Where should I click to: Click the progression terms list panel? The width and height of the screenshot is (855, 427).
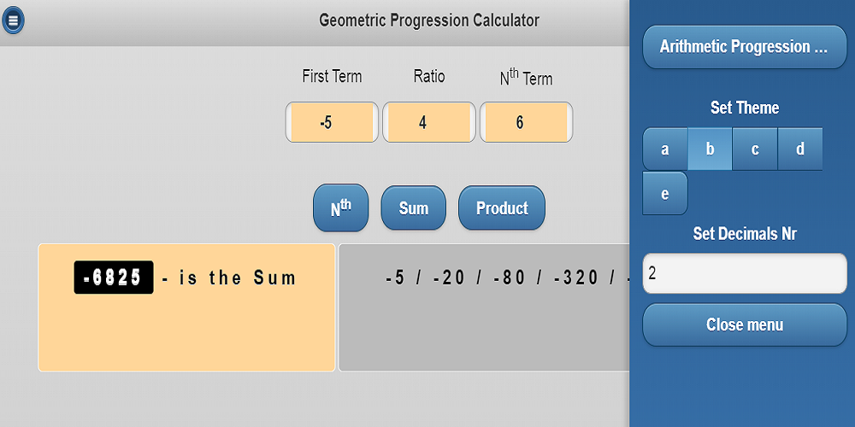(484, 325)
